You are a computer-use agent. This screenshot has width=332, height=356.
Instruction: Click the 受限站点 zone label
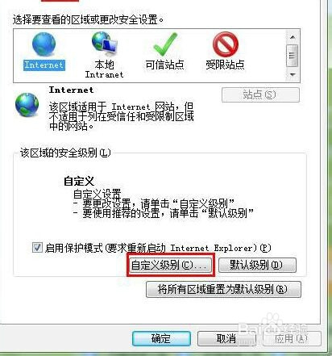225,65
